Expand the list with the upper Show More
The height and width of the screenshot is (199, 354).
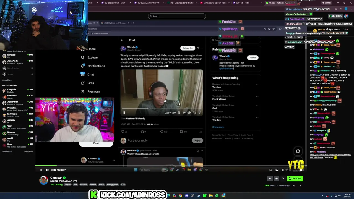(7, 80)
